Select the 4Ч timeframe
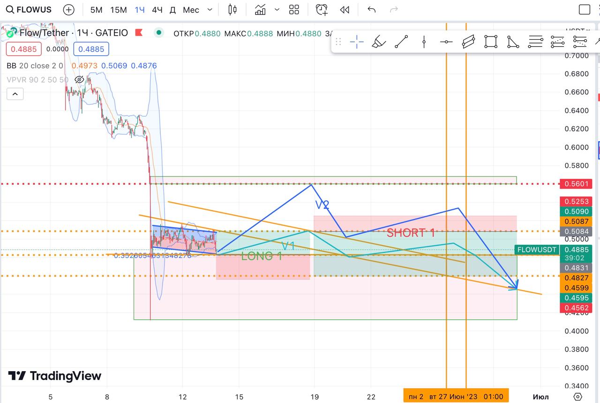Viewport: 600px width, 403px height. [x=157, y=10]
